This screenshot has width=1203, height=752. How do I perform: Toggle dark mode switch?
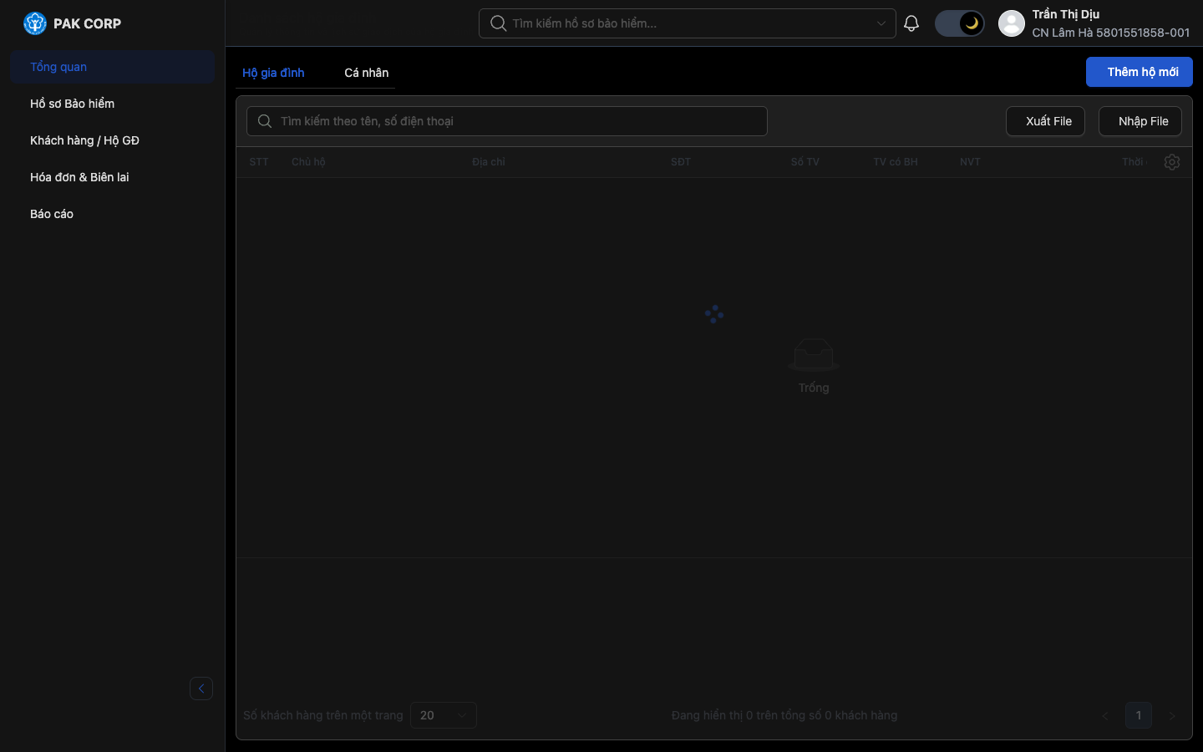(x=959, y=23)
